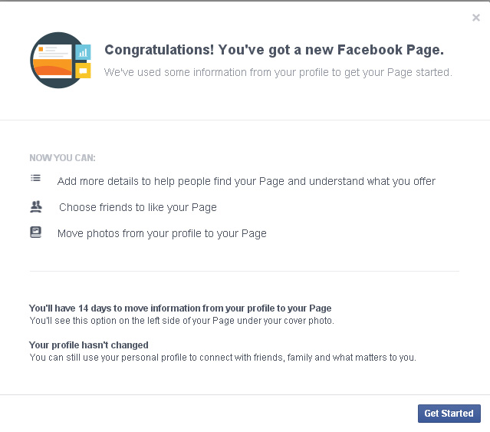
Task: Click the 'NOW YOU CAN:' label
Action: click(x=63, y=158)
